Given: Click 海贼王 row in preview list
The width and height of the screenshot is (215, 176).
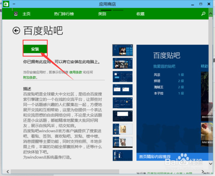Looking at the screenshot, I should click(x=169, y=87).
